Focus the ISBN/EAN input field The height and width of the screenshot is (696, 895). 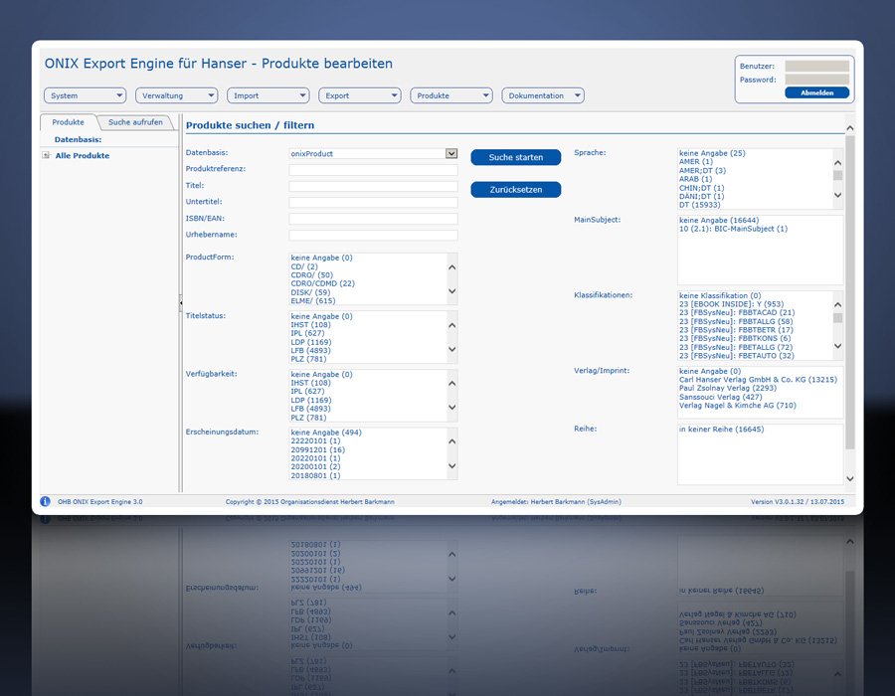tap(373, 219)
